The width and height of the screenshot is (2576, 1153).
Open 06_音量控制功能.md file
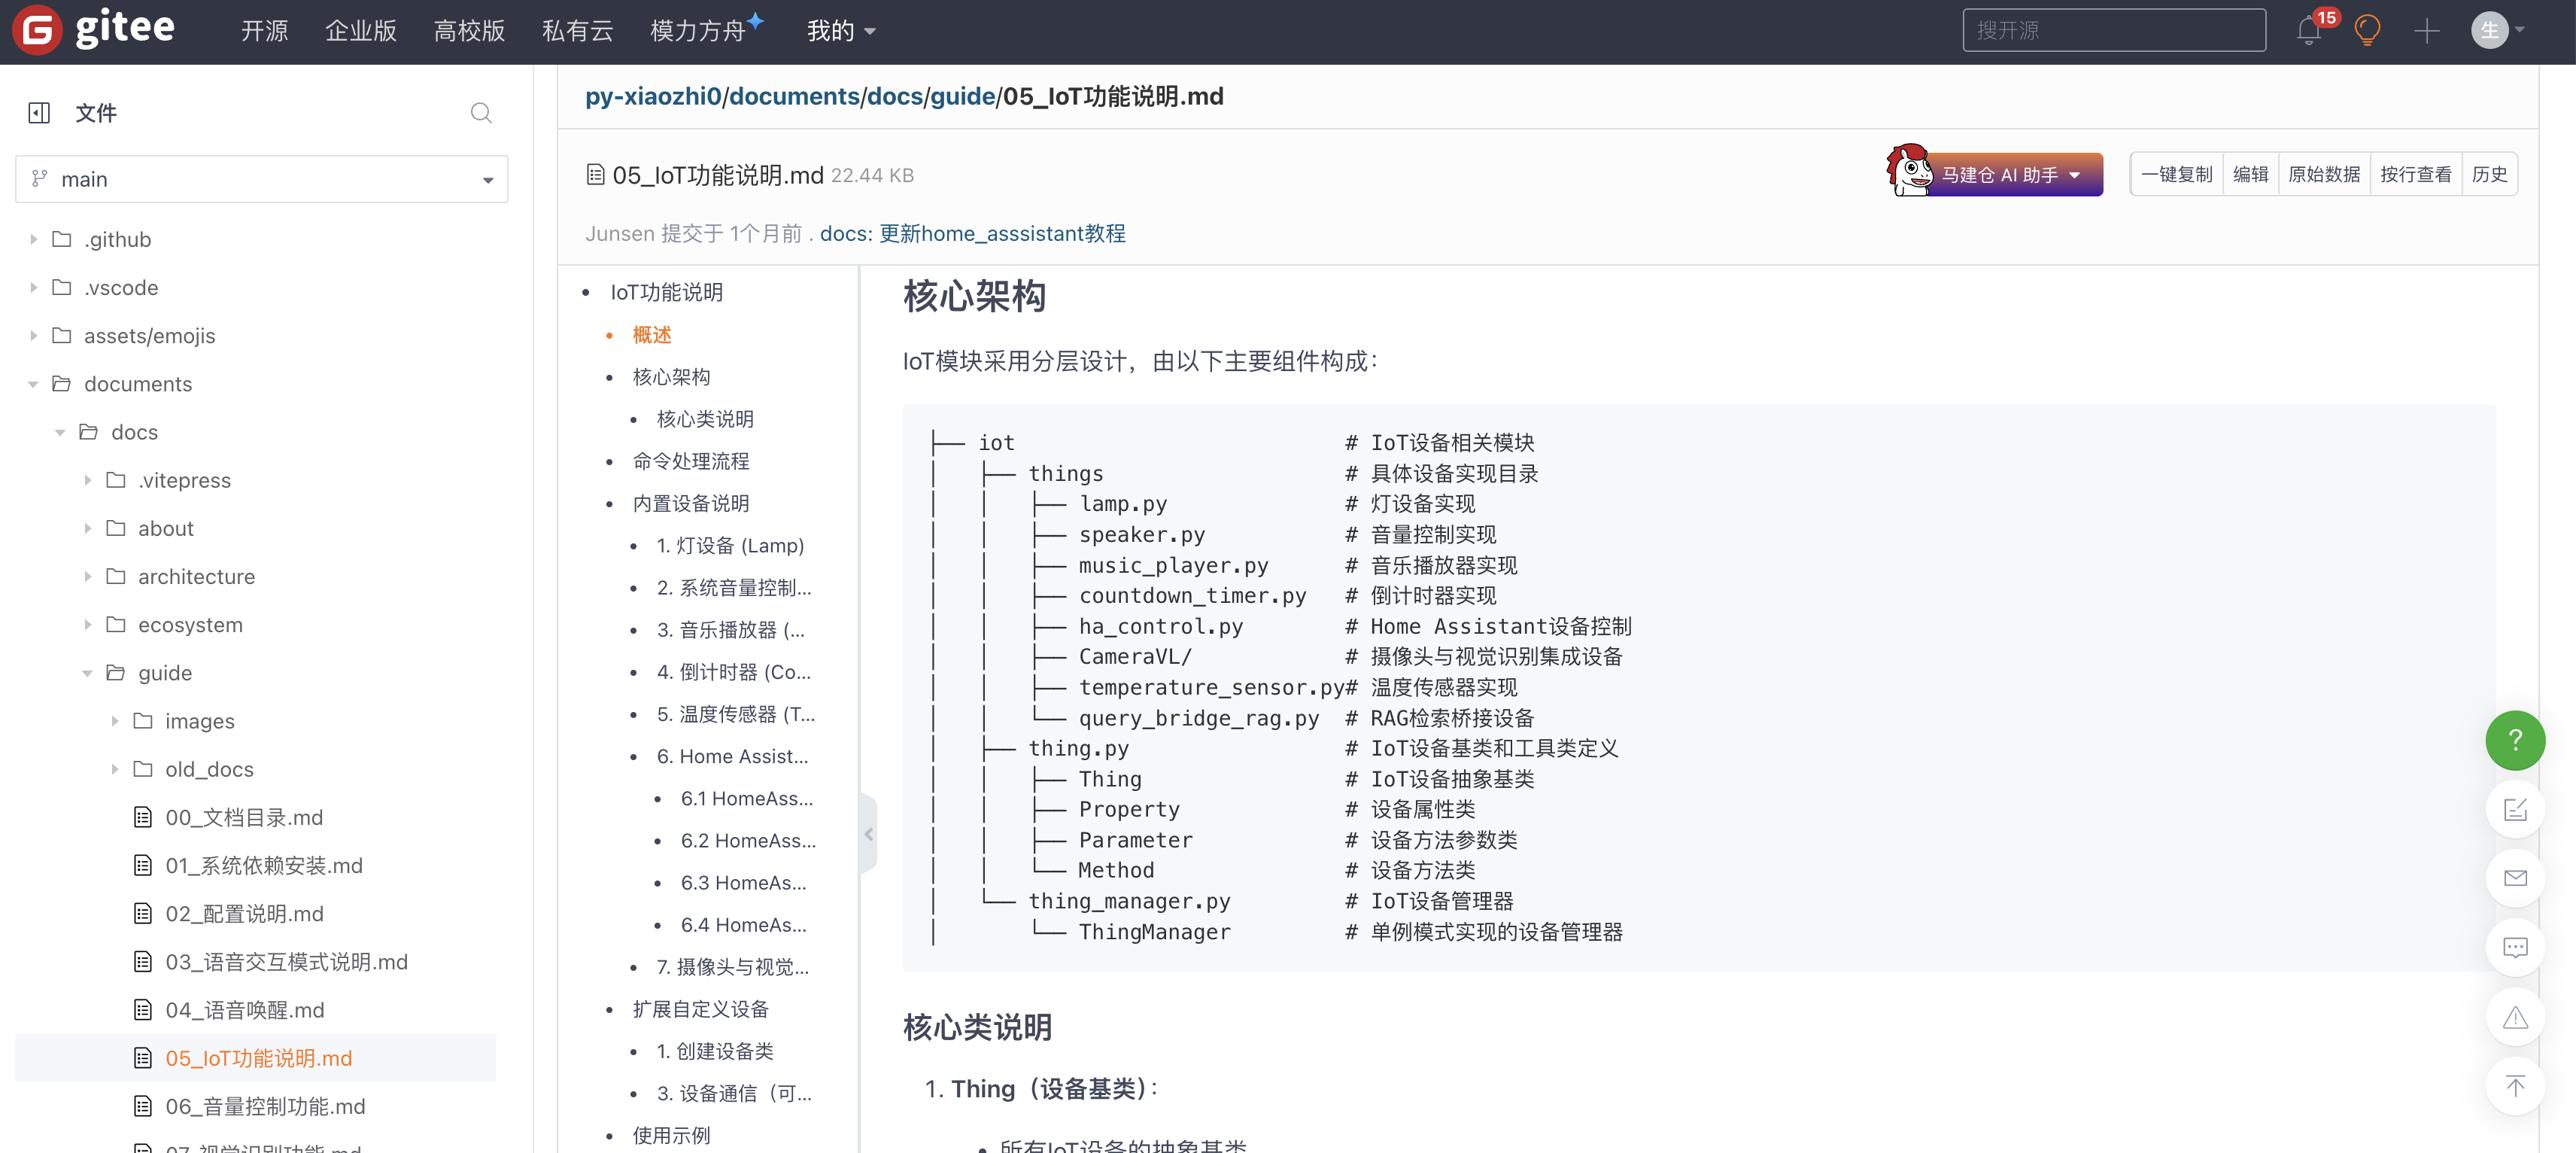pyautogui.click(x=265, y=1106)
